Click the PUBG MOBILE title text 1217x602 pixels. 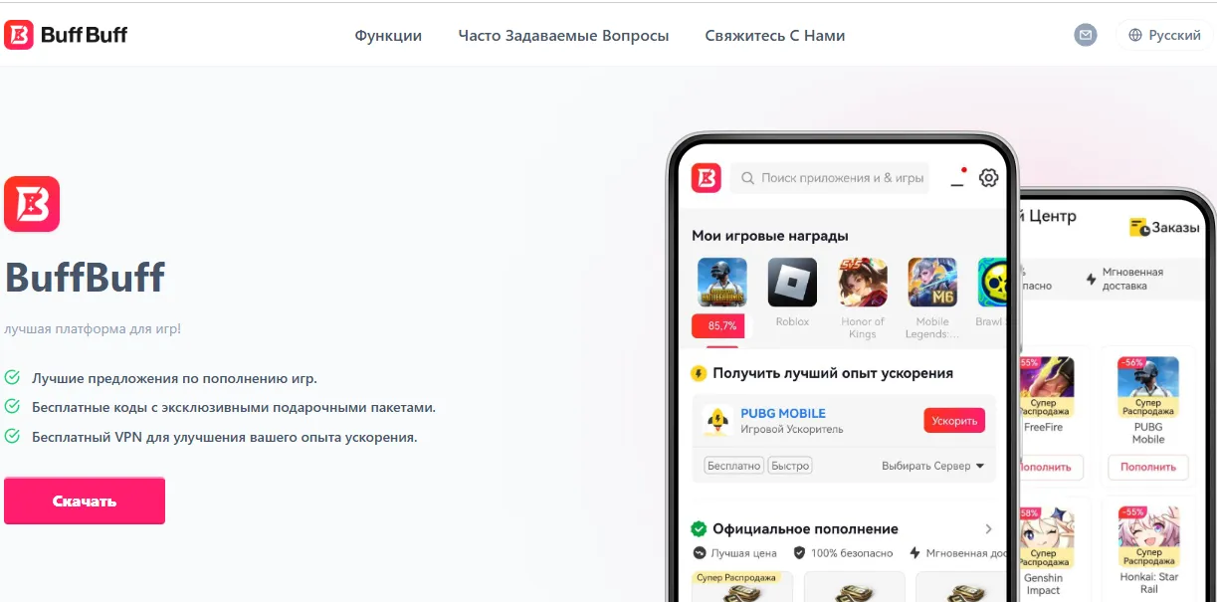(x=783, y=413)
